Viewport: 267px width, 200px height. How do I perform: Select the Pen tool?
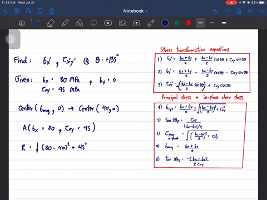36,23
